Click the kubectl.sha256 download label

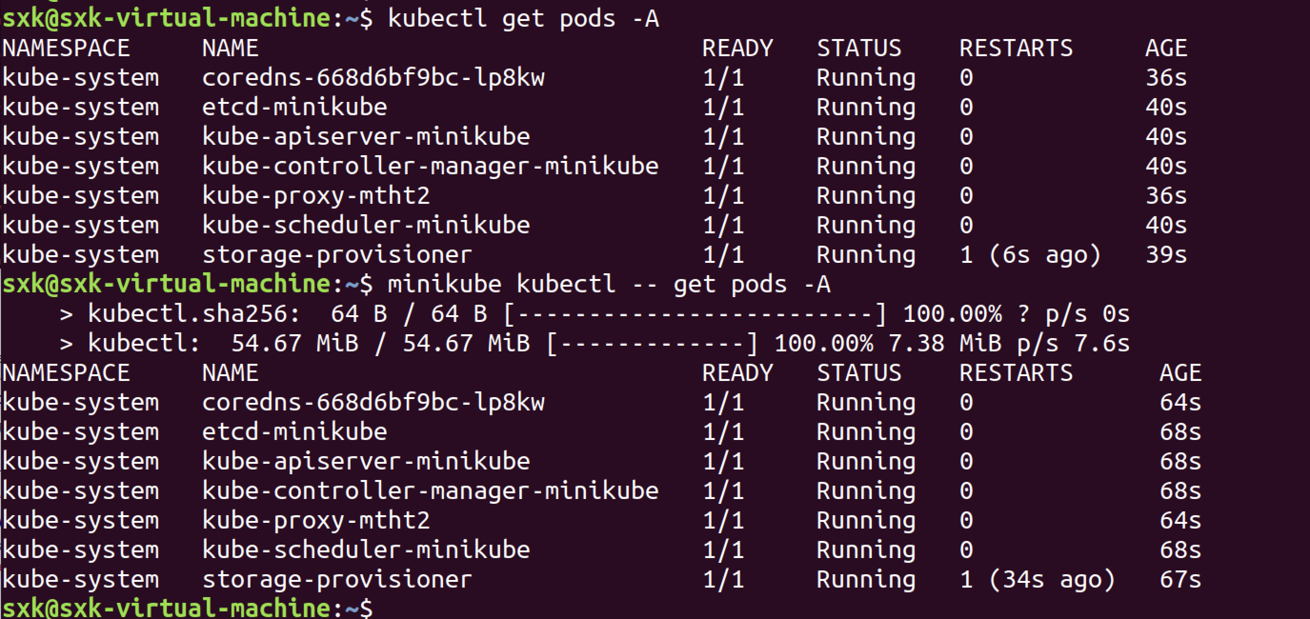194,314
